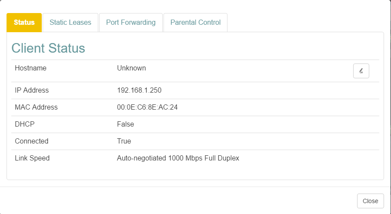Screen dimensions: 391x214
Task: Click the 192.168.1.250 address value
Action: pyautogui.click(x=139, y=90)
